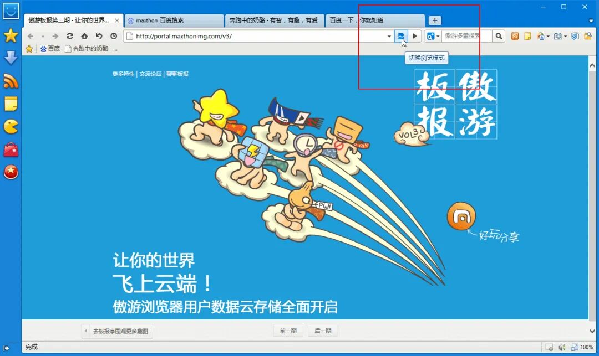Go forward to the next page

point(55,36)
